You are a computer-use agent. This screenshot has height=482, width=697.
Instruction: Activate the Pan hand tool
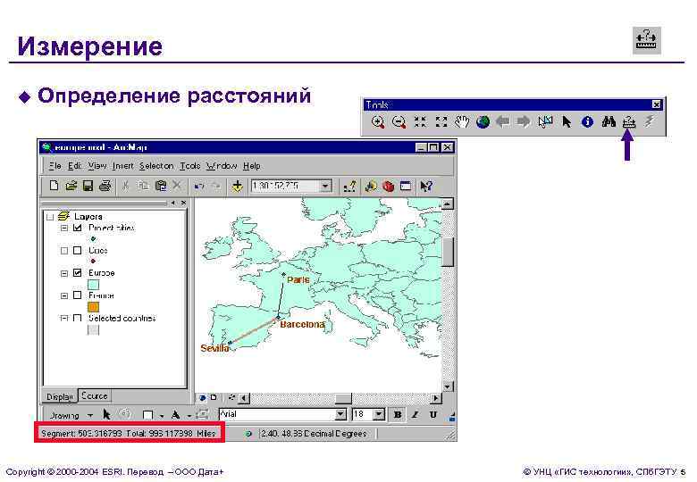pyautogui.click(x=462, y=121)
